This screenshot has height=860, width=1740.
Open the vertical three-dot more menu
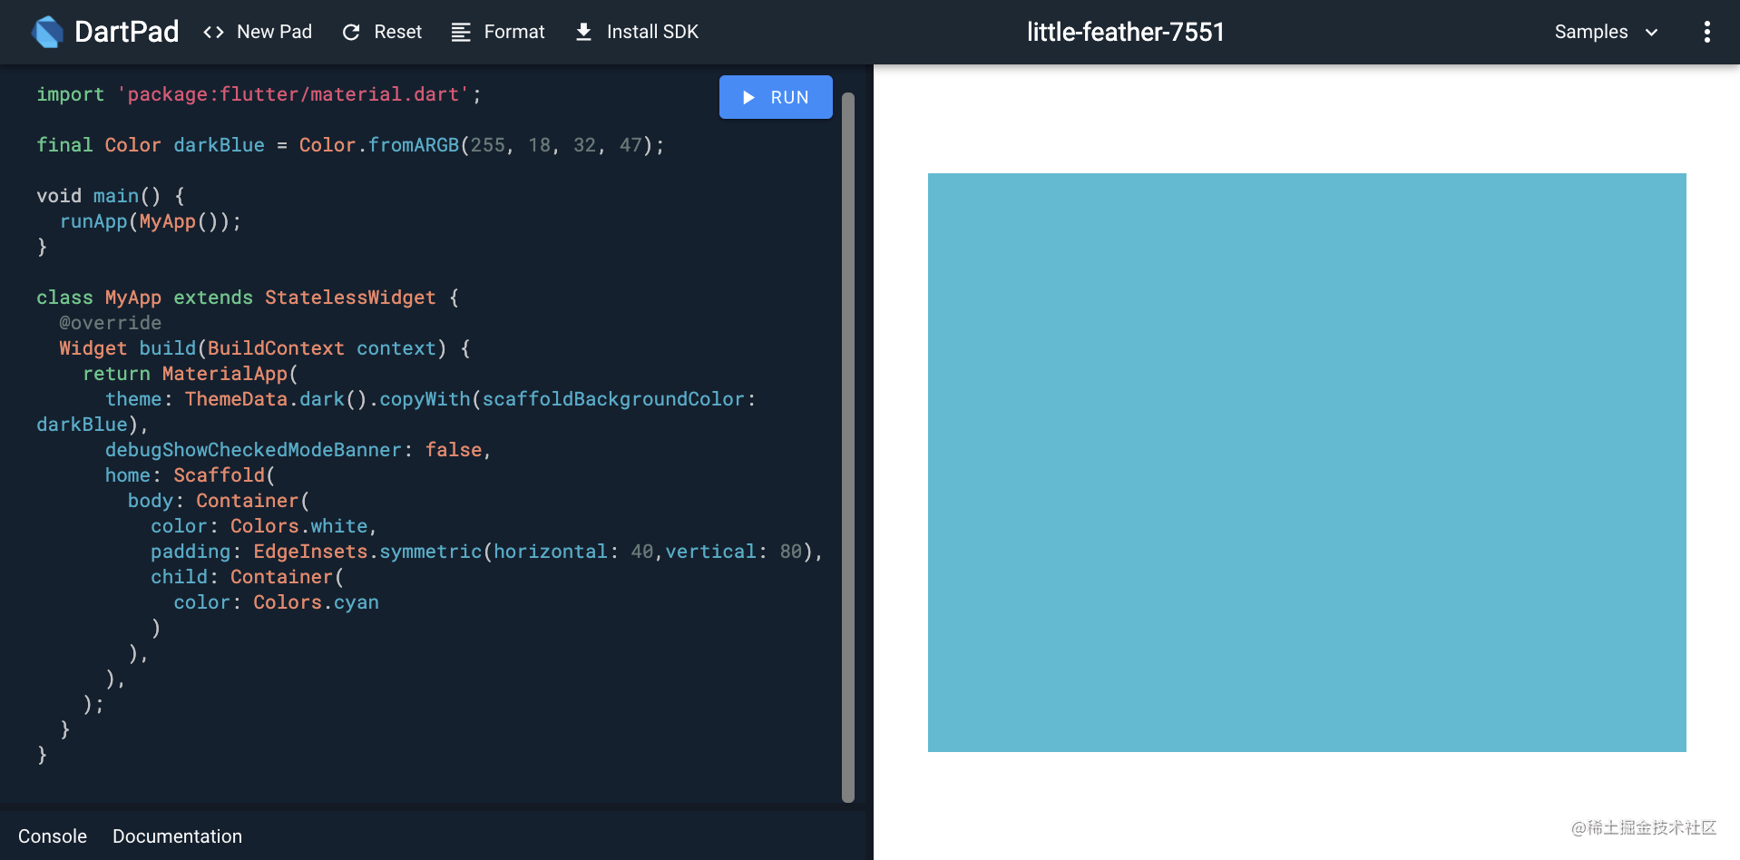pyautogui.click(x=1706, y=32)
